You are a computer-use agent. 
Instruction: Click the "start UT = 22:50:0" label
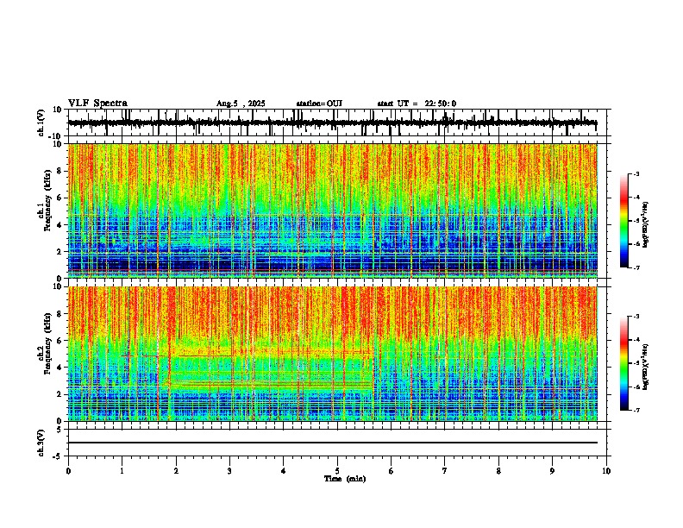click(417, 104)
